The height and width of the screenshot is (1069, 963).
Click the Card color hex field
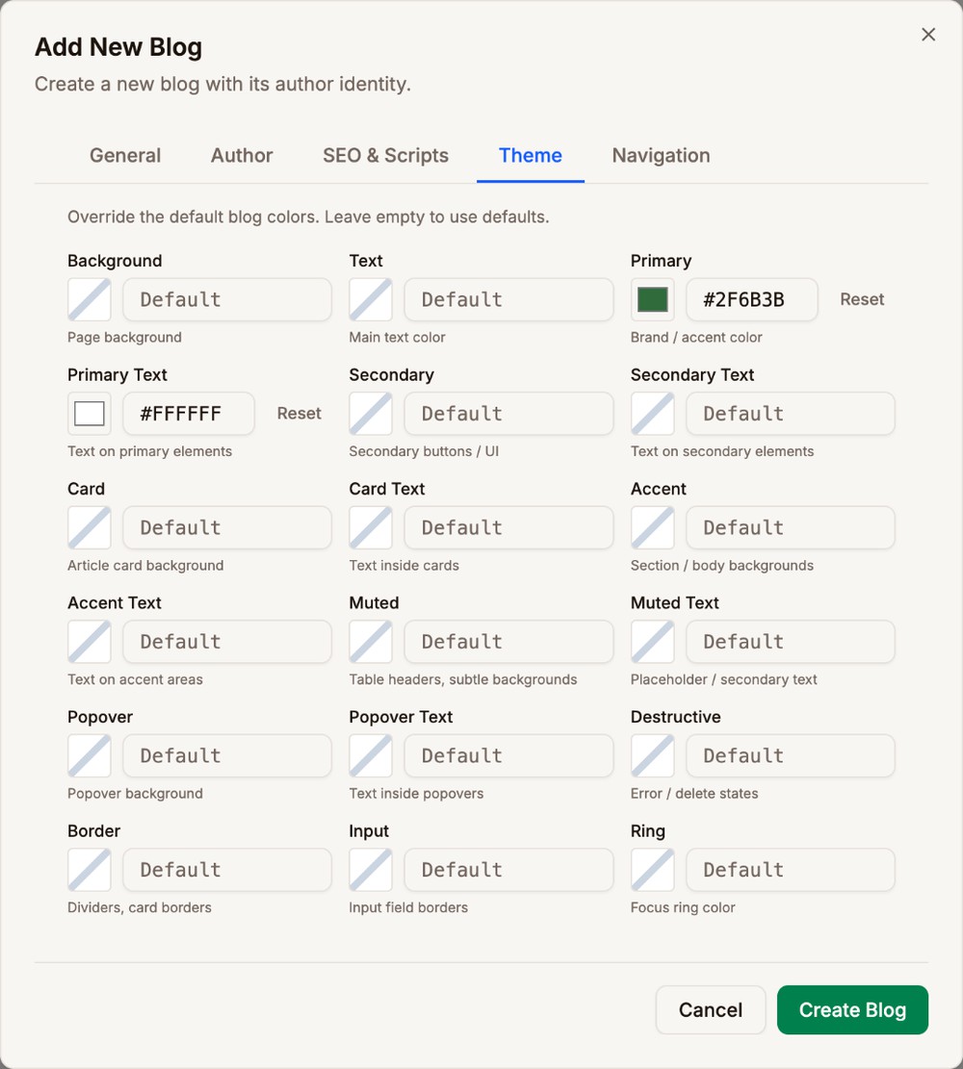227,527
